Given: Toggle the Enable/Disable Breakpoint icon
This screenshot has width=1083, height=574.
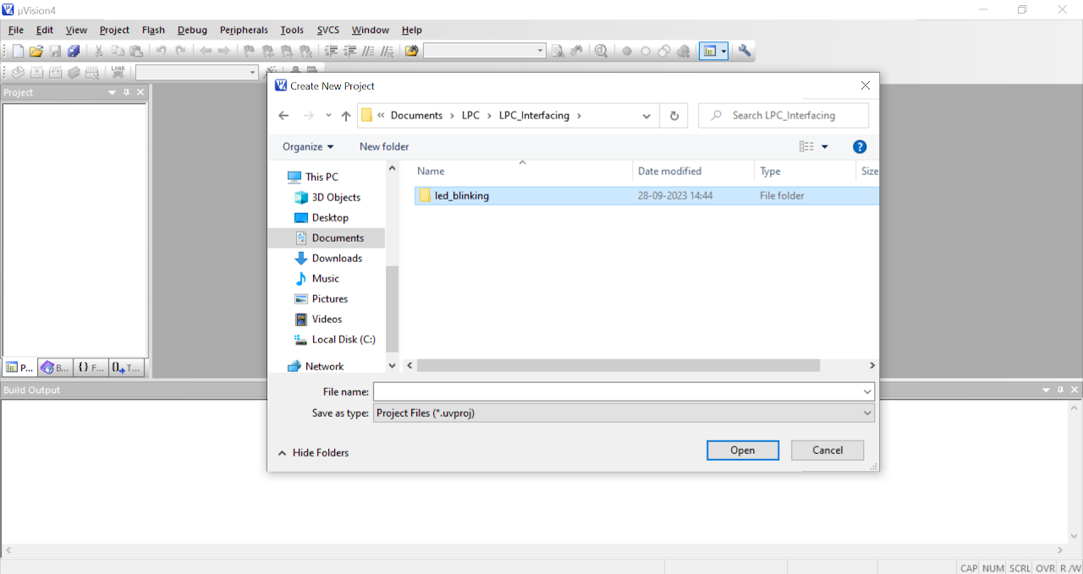Looking at the screenshot, I should (x=645, y=51).
